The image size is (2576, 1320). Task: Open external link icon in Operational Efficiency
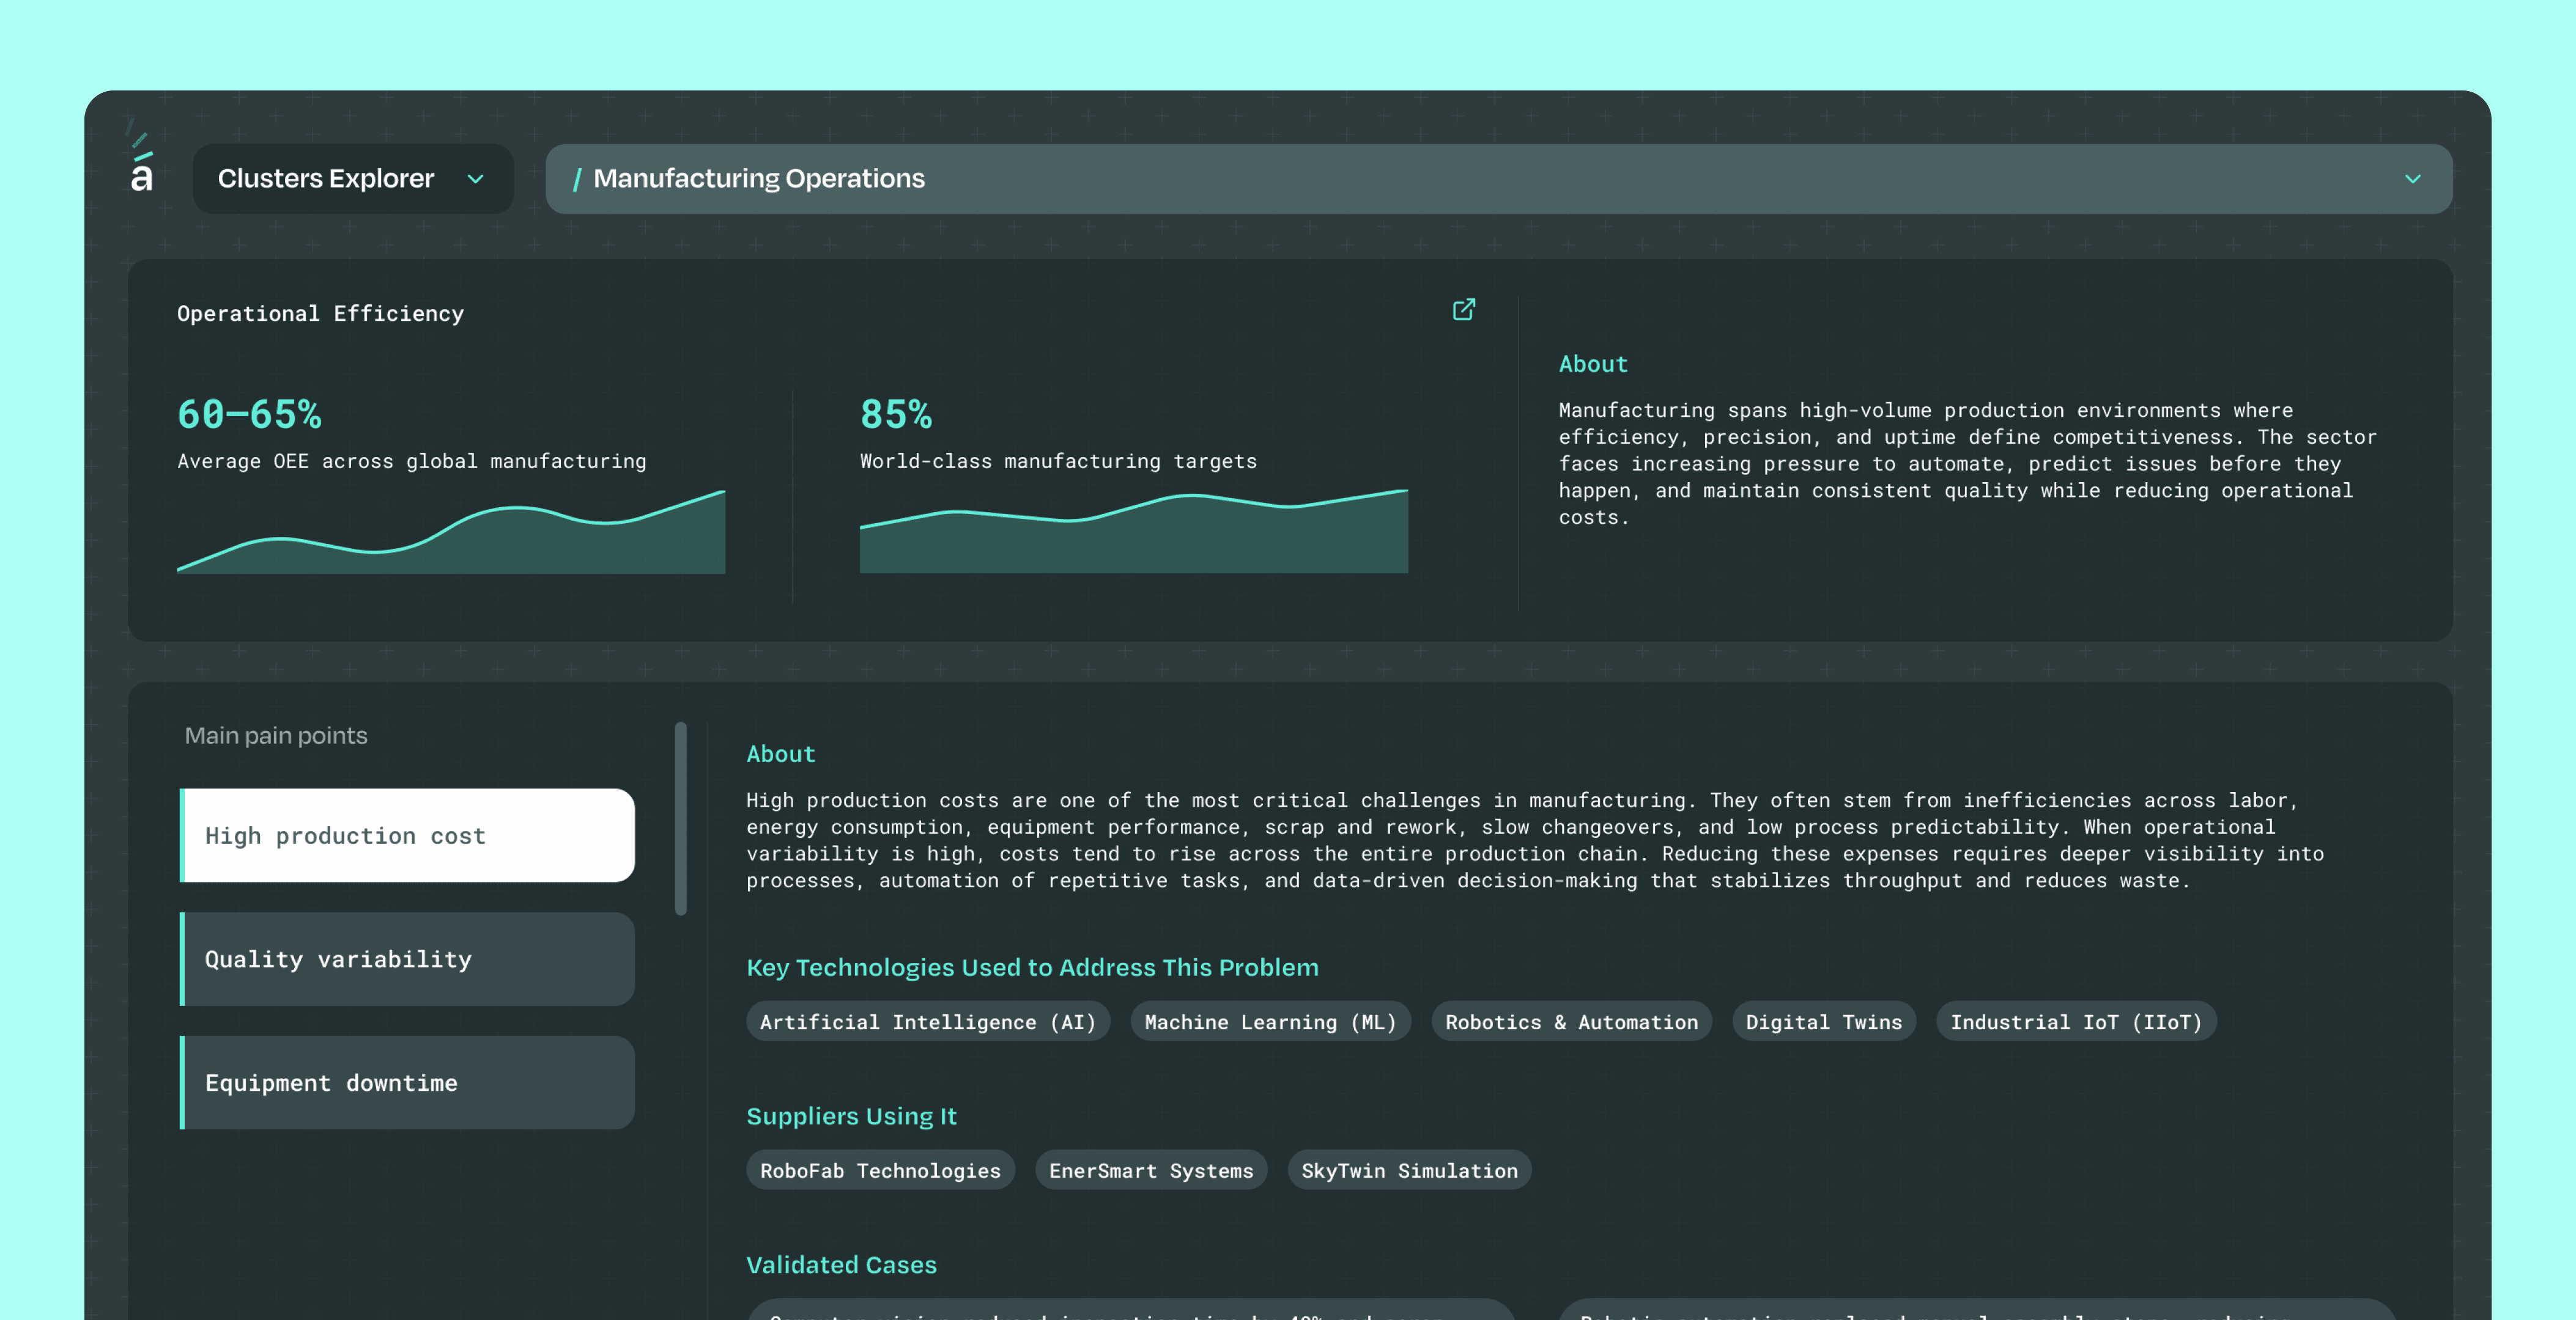coord(1463,310)
